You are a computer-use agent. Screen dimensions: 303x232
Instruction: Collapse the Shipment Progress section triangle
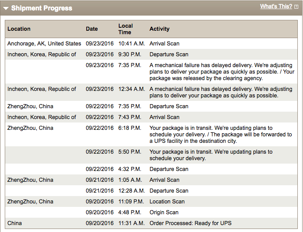[6, 8]
